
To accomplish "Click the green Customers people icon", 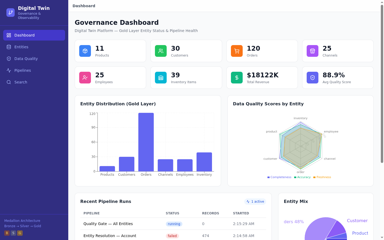I will 161,51.
